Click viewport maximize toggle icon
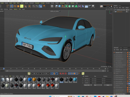Viewport: 130px width, 97px height. tap(112, 9)
